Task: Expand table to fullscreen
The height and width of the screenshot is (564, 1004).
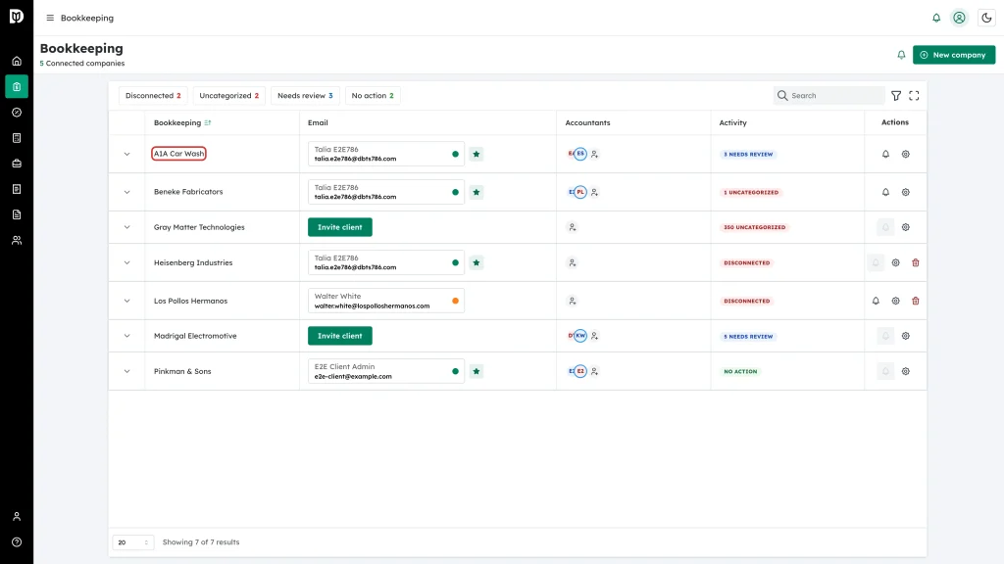Action: (x=915, y=96)
